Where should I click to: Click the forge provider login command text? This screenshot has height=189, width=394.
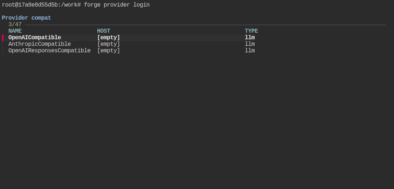pyautogui.click(x=117, y=5)
